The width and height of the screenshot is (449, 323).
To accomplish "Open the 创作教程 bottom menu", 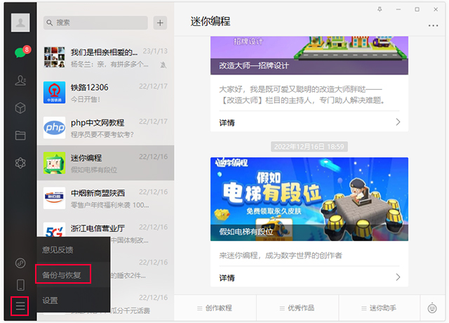I will click(215, 308).
